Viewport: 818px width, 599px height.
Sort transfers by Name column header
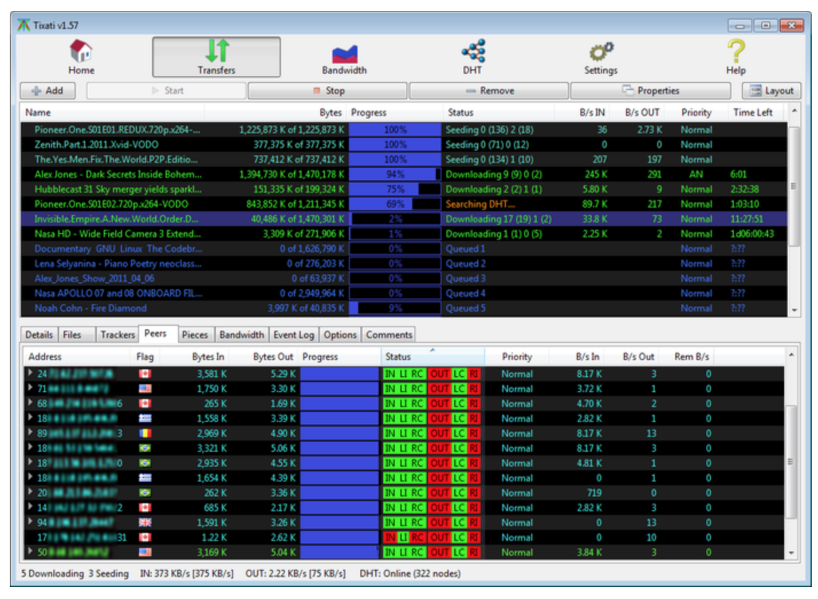(x=112, y=113)
